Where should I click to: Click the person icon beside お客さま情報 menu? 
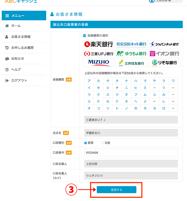(x=7, y=37)
